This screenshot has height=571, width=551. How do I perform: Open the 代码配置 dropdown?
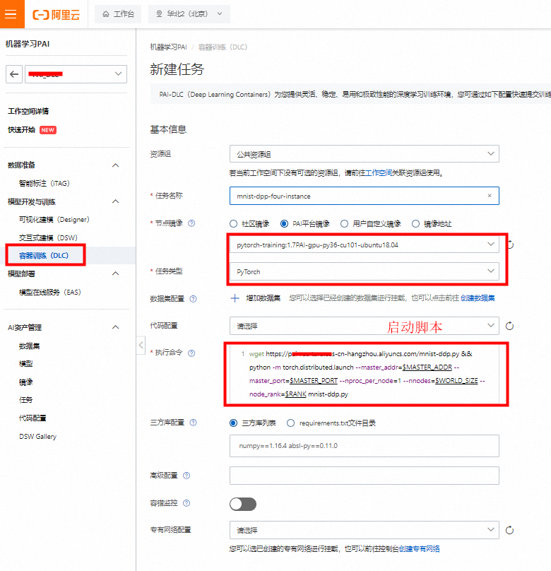point(364,326)
